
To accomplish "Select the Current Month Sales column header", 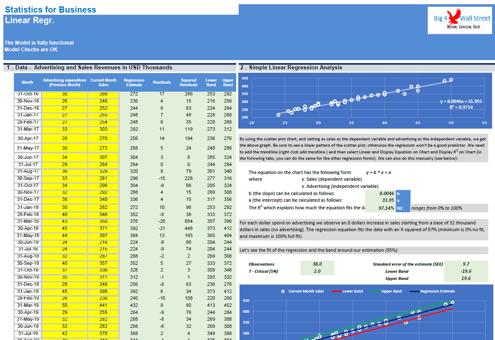I will [103, 82].
